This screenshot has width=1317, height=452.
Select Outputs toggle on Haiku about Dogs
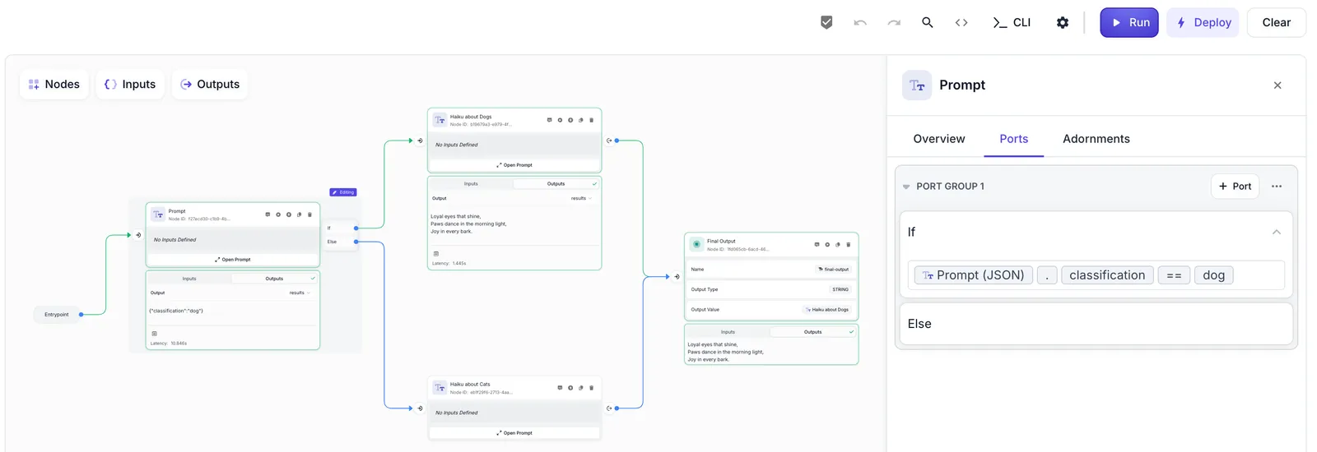(x=556, y=184)
